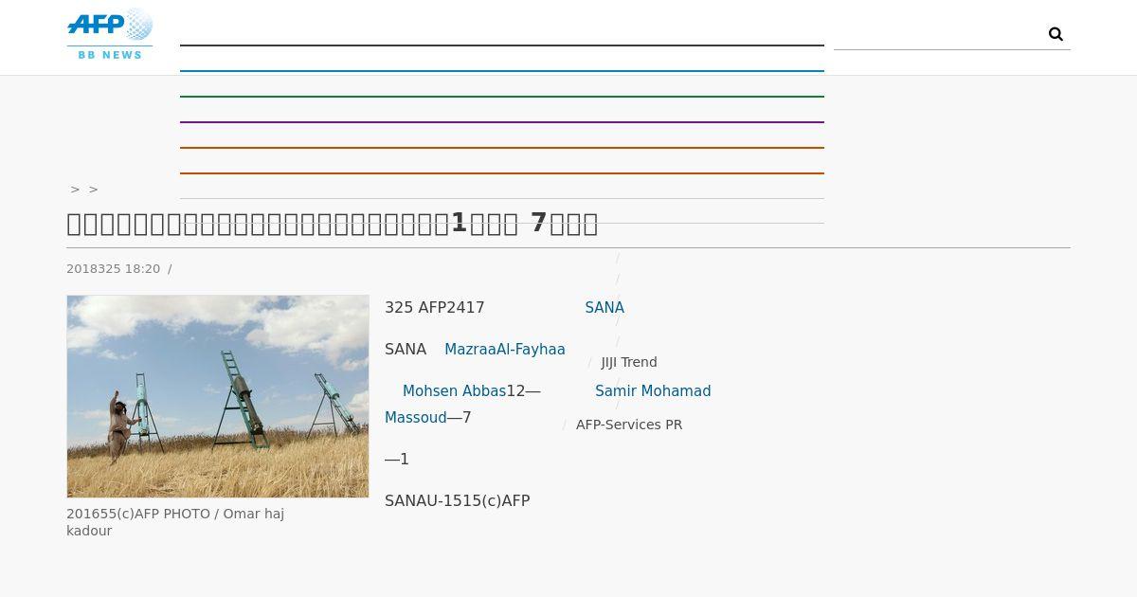The image size is (1137, 597).
Task: Click the date 2018325 18:20
Action: click(x=114, y=269)
